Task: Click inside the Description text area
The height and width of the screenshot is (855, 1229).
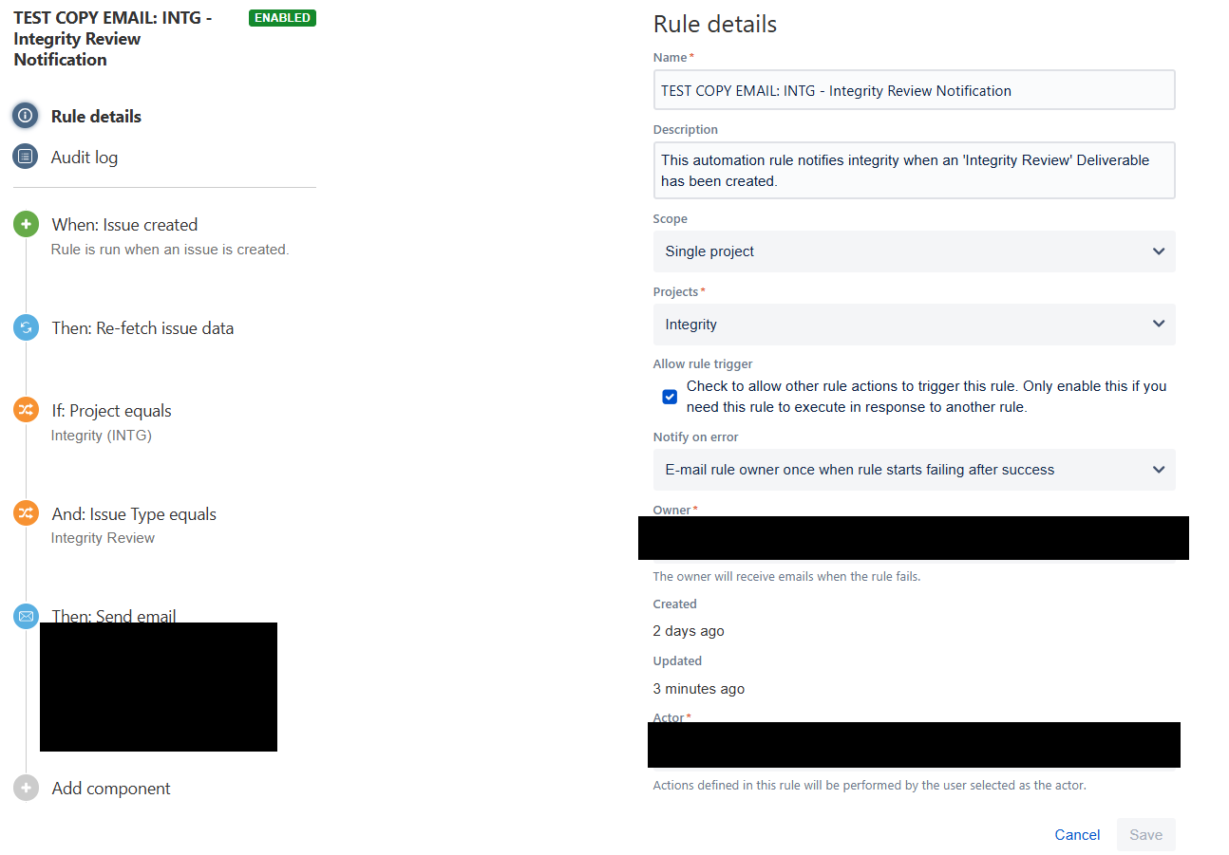Action: point(914,170)
